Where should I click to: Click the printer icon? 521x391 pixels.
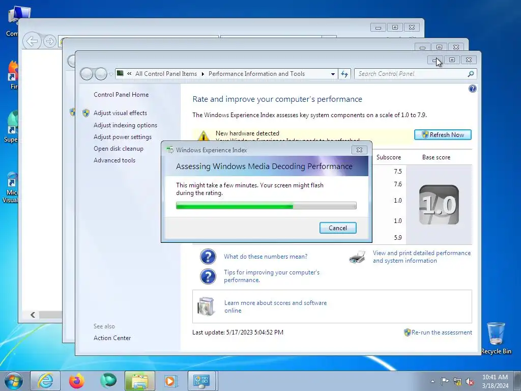pos(357,257)
